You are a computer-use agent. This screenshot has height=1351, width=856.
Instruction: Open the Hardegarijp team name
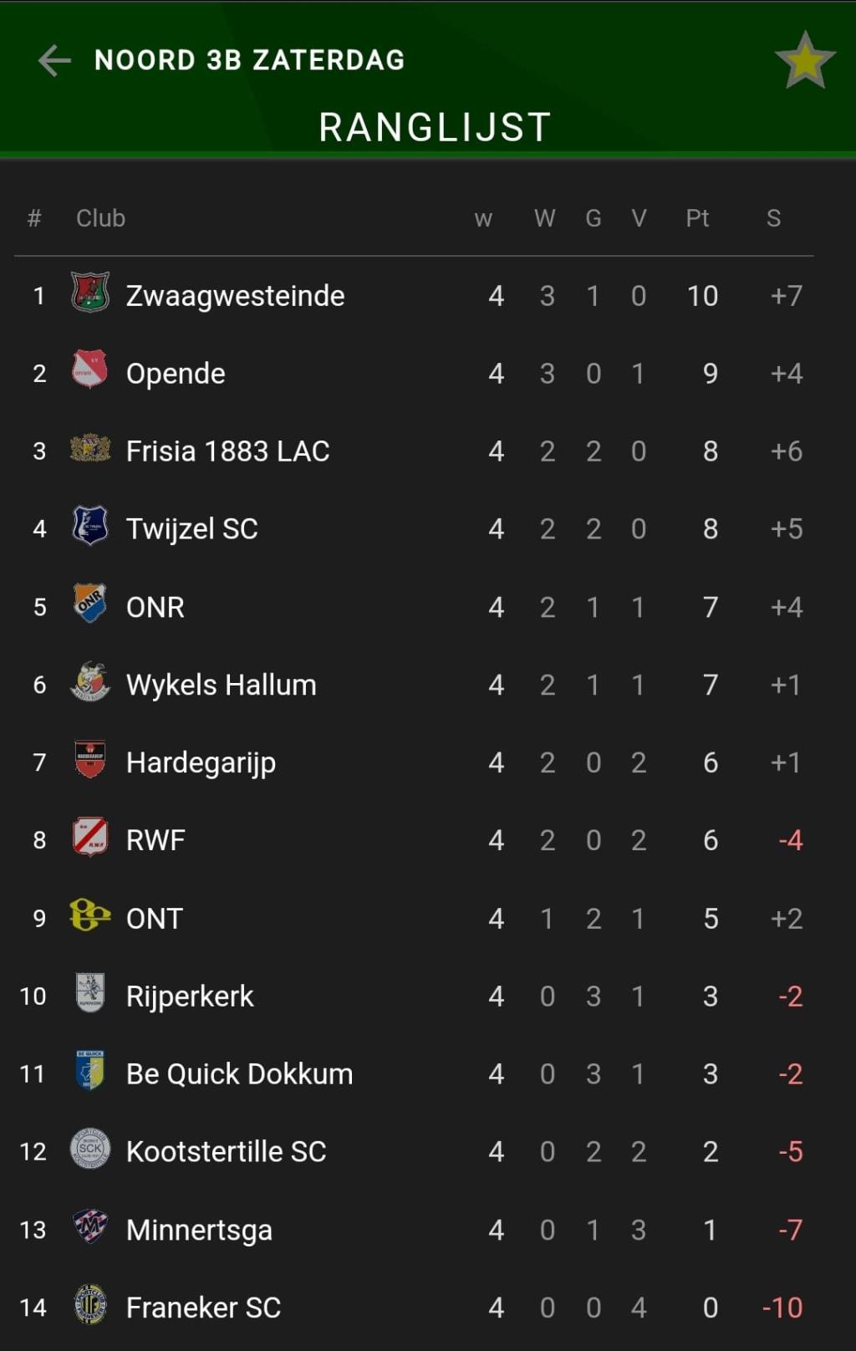201,762
